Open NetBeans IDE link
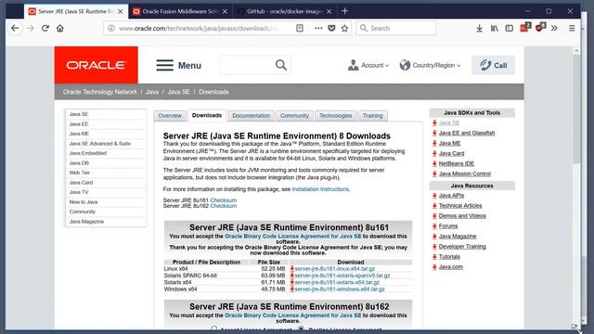The image size is (594, 334). [457, 163]
